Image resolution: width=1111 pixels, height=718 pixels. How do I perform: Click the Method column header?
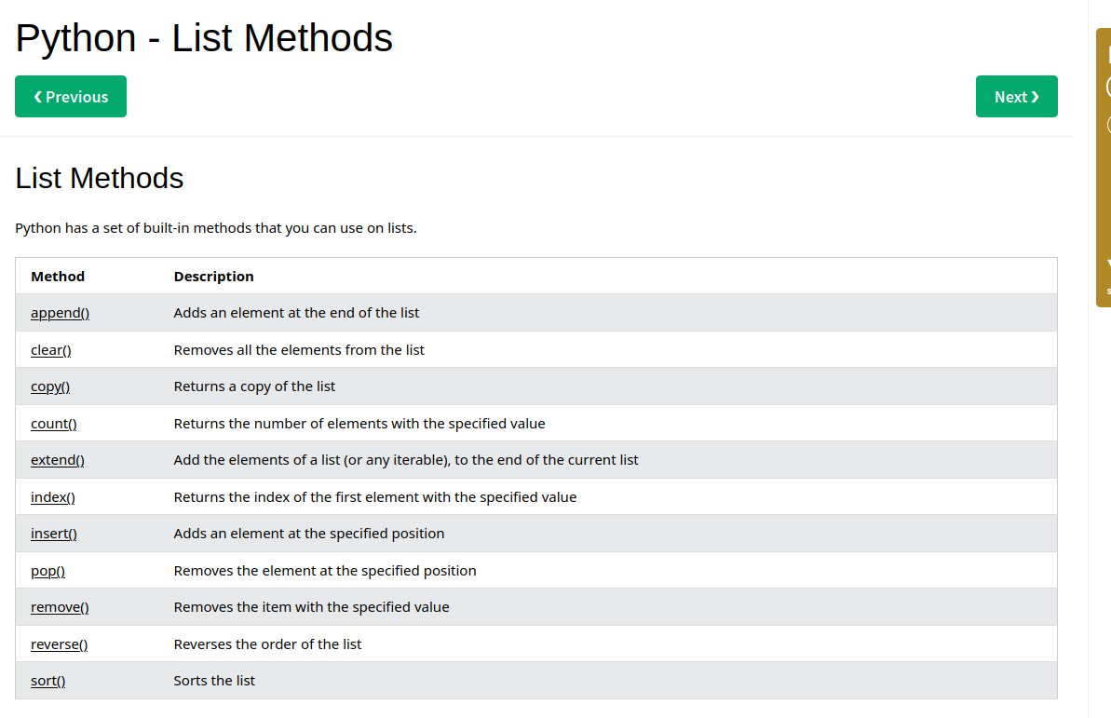(58, 277)
